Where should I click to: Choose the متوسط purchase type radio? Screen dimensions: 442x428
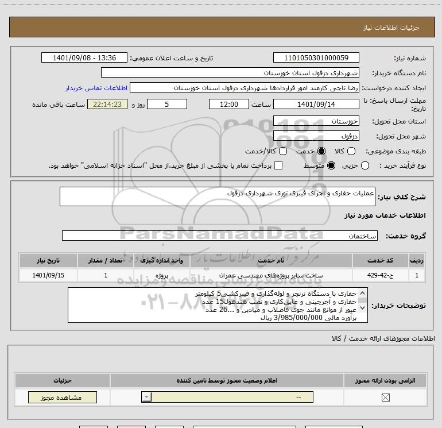(x=331, y=165)
